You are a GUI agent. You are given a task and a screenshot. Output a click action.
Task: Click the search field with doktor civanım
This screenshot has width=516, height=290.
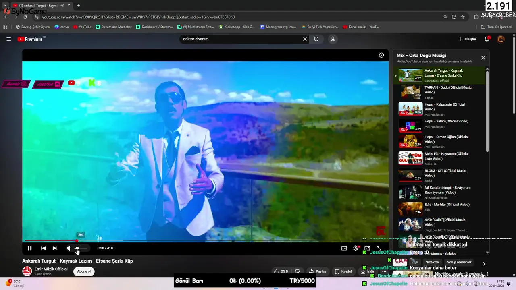(x=241, y=39)
